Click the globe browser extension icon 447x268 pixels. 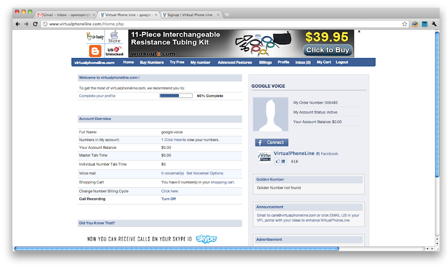(x=415, y=24)
